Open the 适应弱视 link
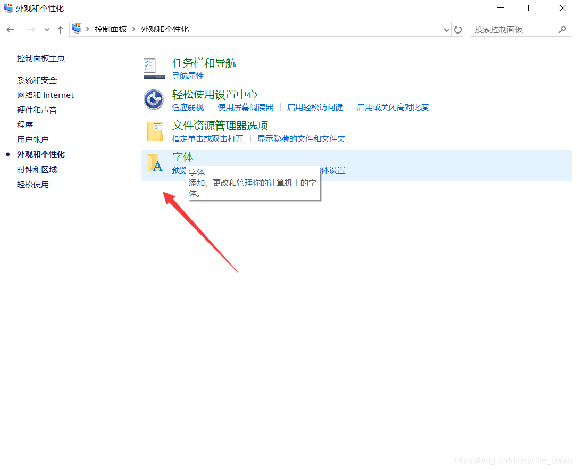 tap(188, 107)
